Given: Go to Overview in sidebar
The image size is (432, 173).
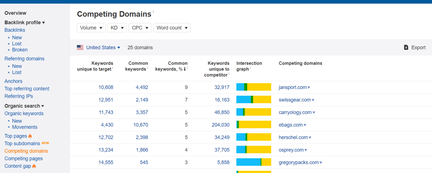Looking at the screenshot, I should 15,13.
